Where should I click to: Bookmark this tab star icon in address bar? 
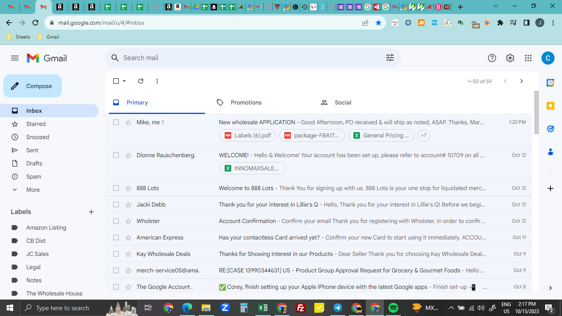[379, 23]
